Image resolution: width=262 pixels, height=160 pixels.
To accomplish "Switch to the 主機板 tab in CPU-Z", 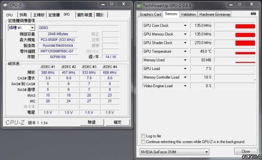I will click(39, 15).
